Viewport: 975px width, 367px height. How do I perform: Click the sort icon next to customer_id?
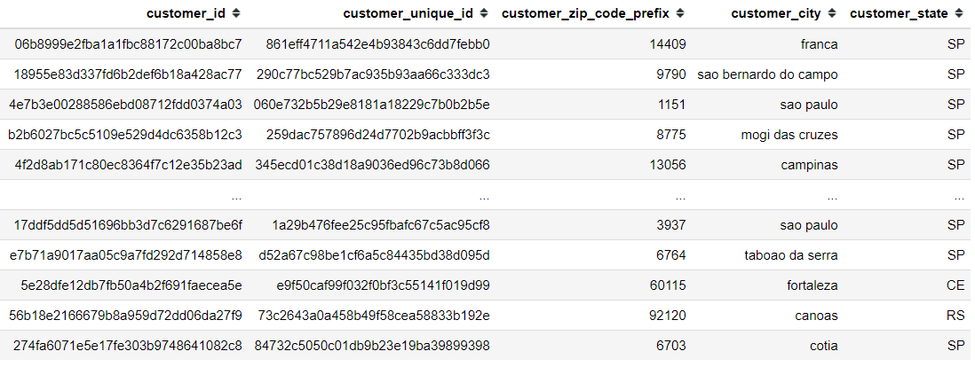(234, 13)
